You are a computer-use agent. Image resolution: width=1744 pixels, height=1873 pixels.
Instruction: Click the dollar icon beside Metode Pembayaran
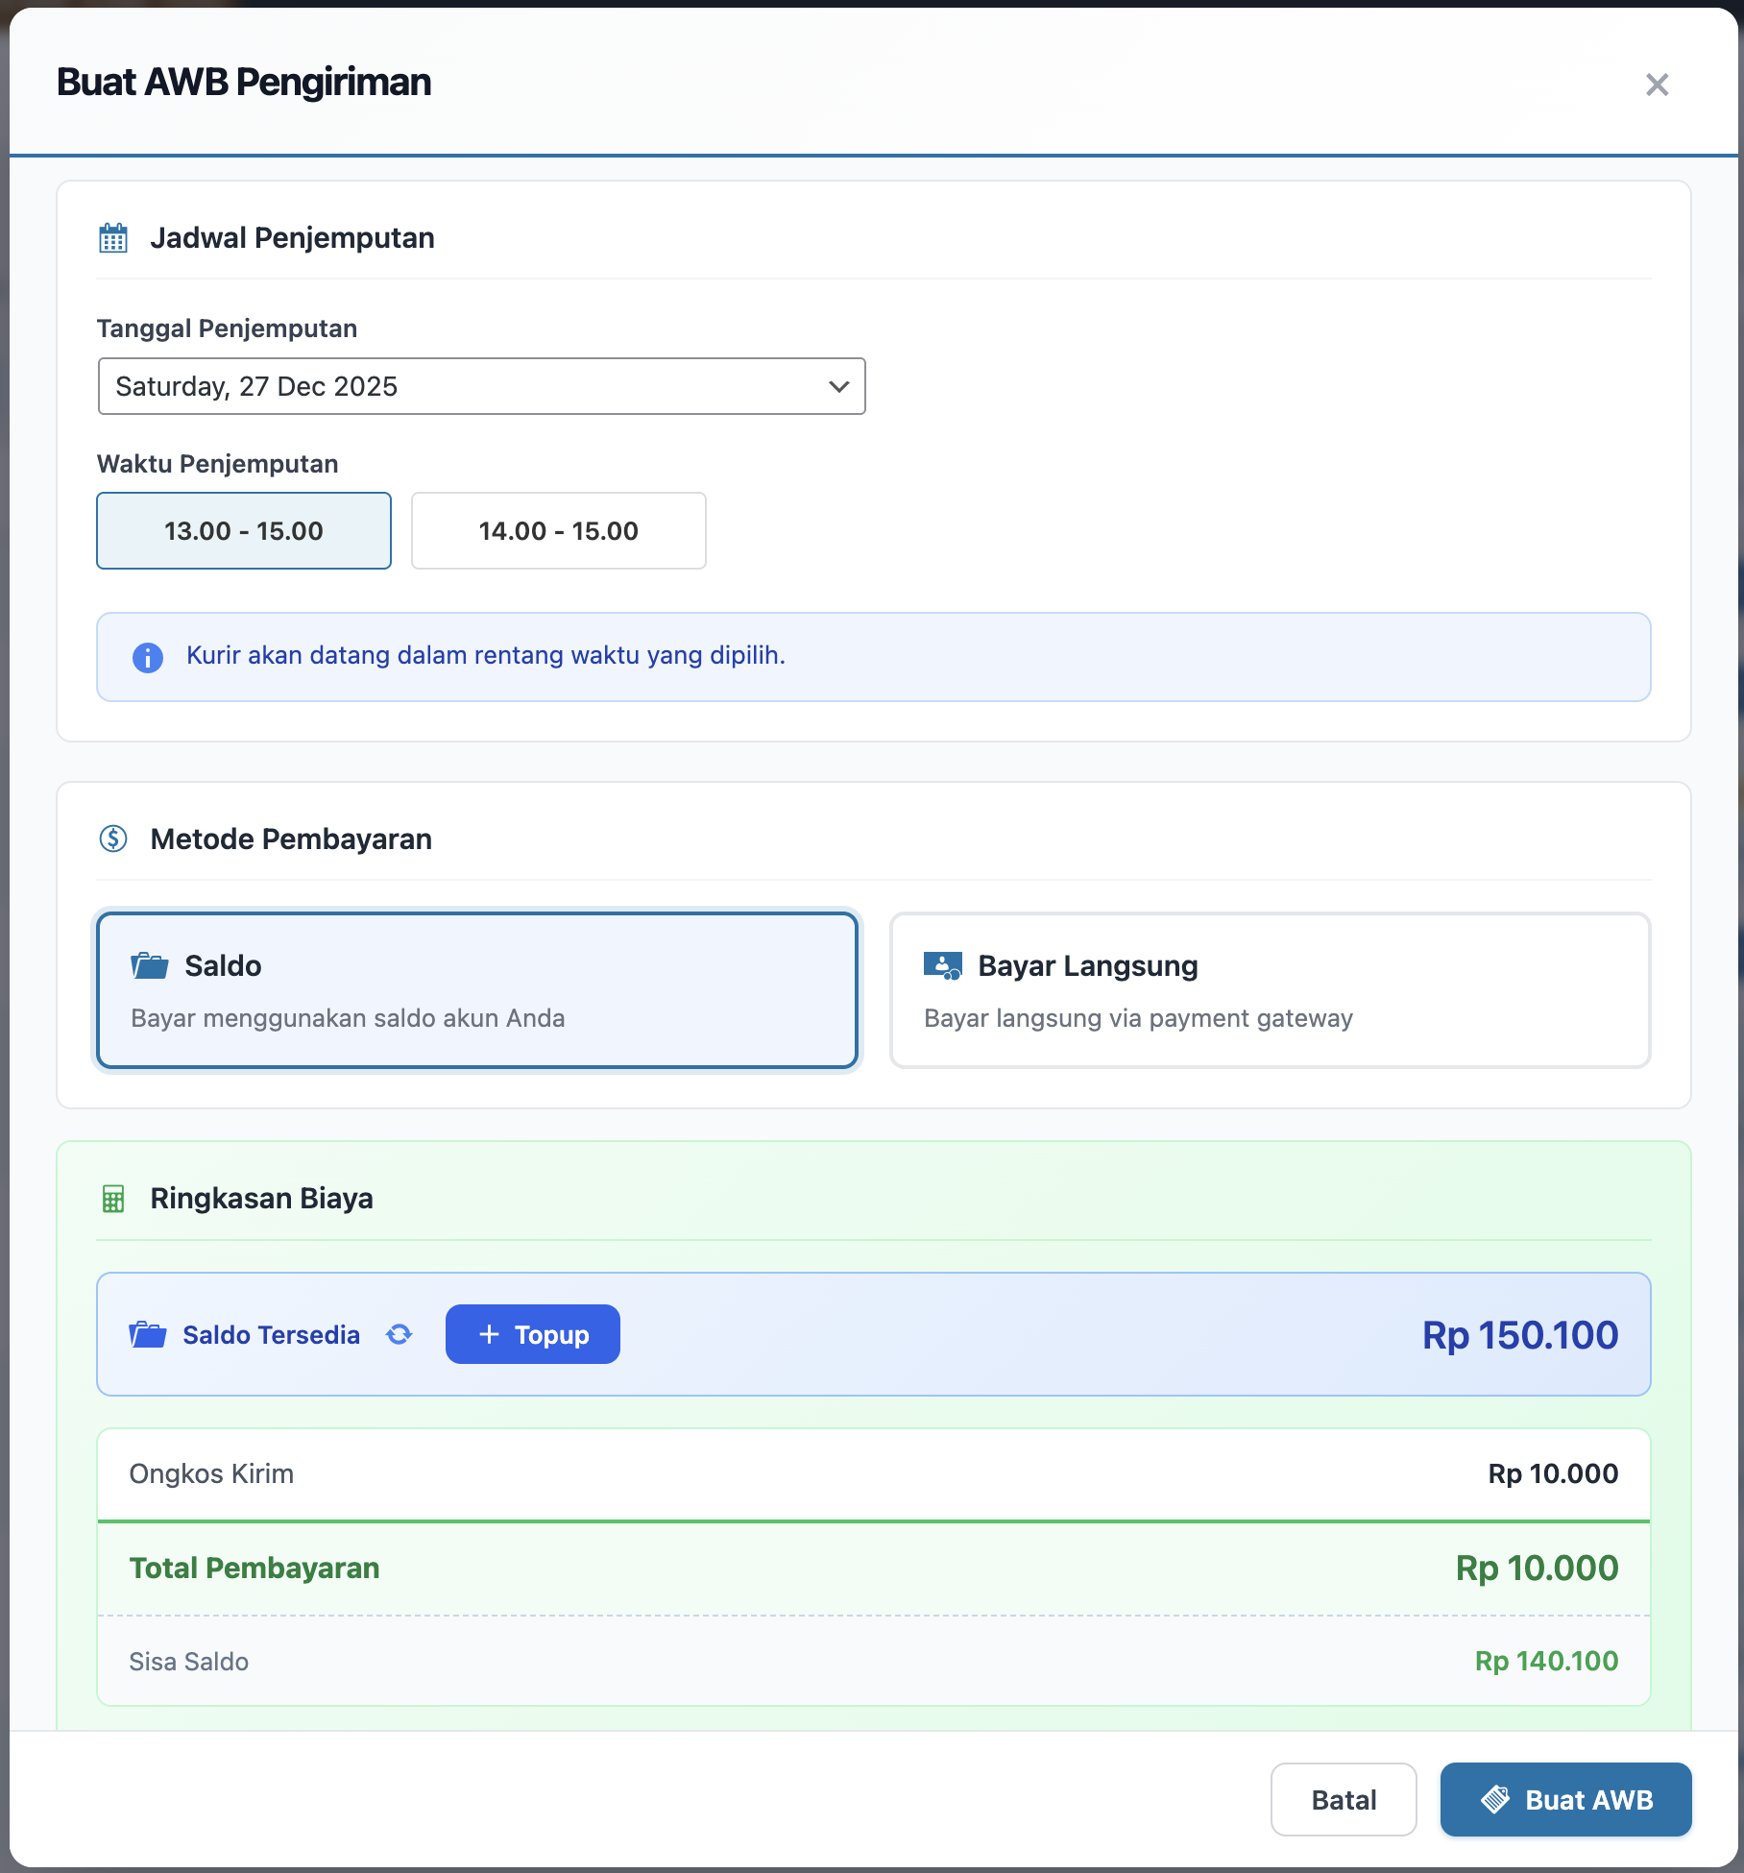tap(113, 839)
